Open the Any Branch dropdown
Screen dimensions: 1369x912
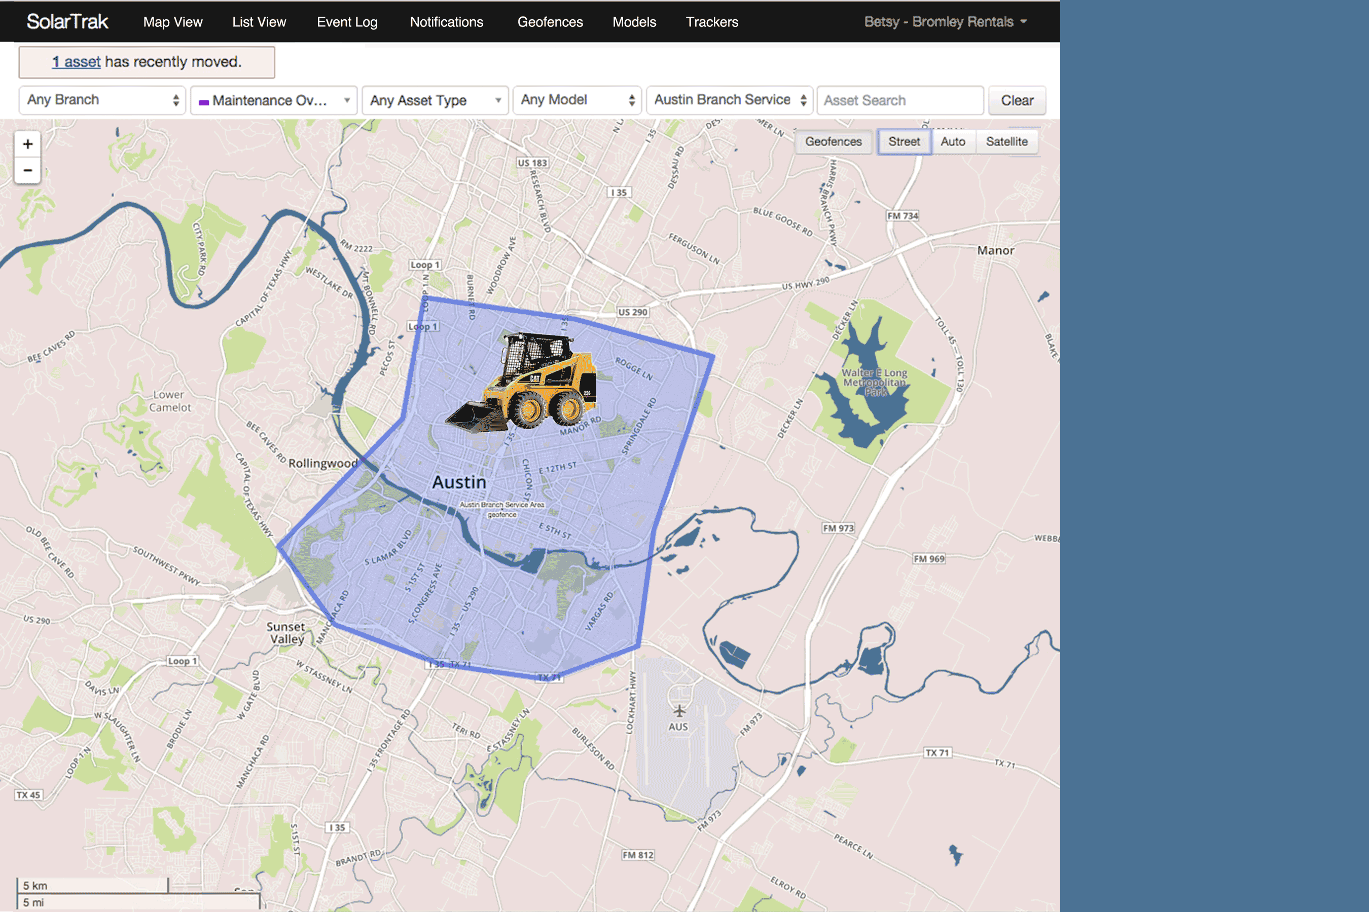tap(102, 100)
